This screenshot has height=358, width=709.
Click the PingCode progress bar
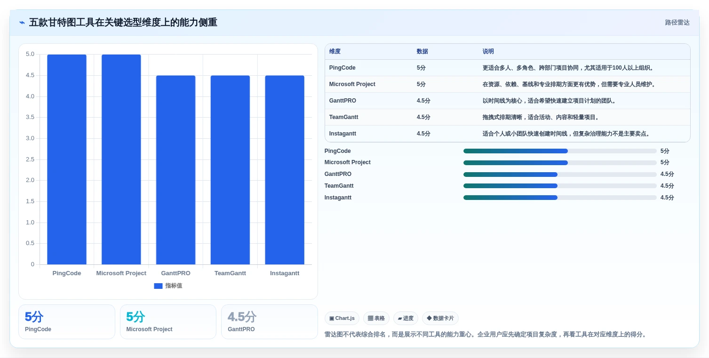pos(560,151)
